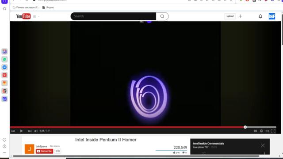
Task: Click the YouTube logo
Action: click(23, 16)
